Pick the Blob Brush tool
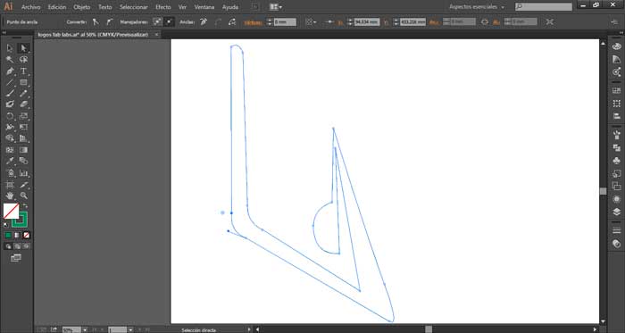This screenshot has height=333, width=625. [10, 104]
